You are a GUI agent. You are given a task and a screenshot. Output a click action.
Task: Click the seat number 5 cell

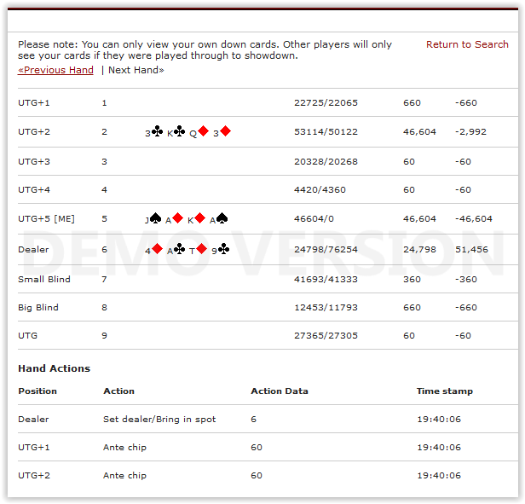(x=105, y=219)
